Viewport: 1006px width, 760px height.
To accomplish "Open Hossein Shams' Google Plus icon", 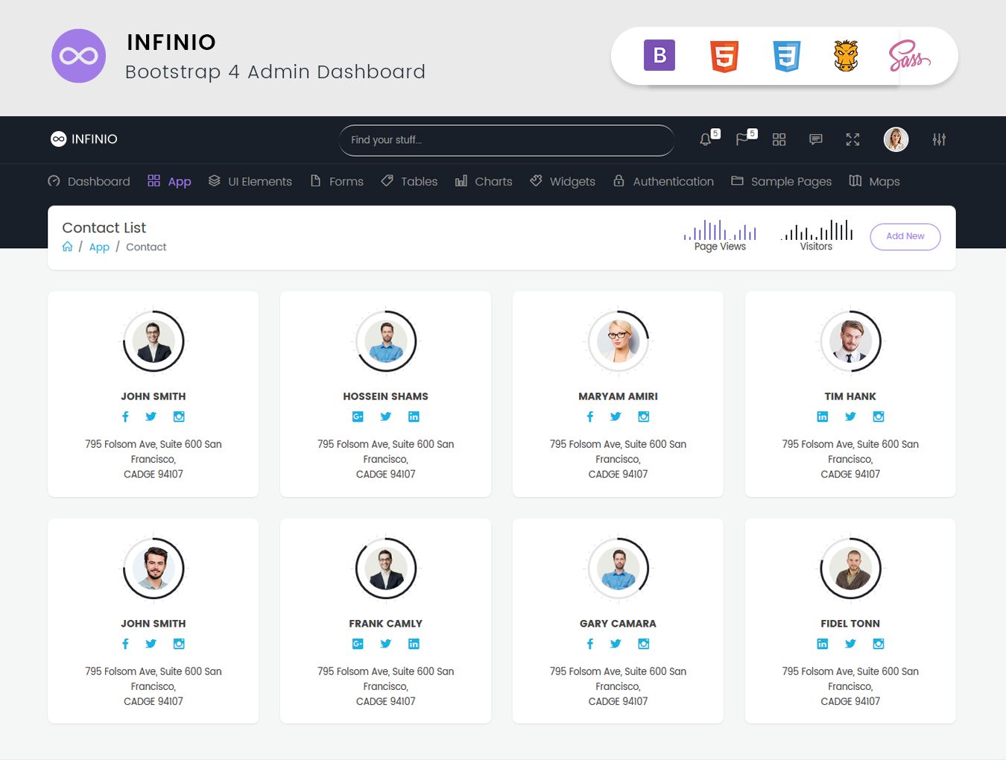I will [x=358, y=417].
